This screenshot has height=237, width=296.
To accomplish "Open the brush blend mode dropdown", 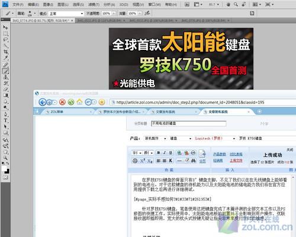I will point(82,14).
